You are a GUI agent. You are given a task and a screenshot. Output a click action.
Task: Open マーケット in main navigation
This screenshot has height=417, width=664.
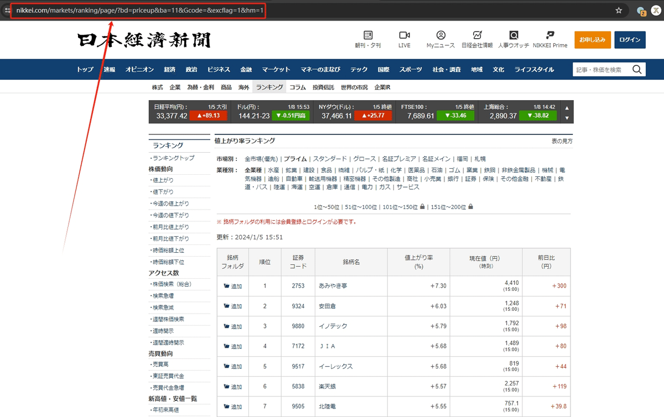[x=276, y=70]
